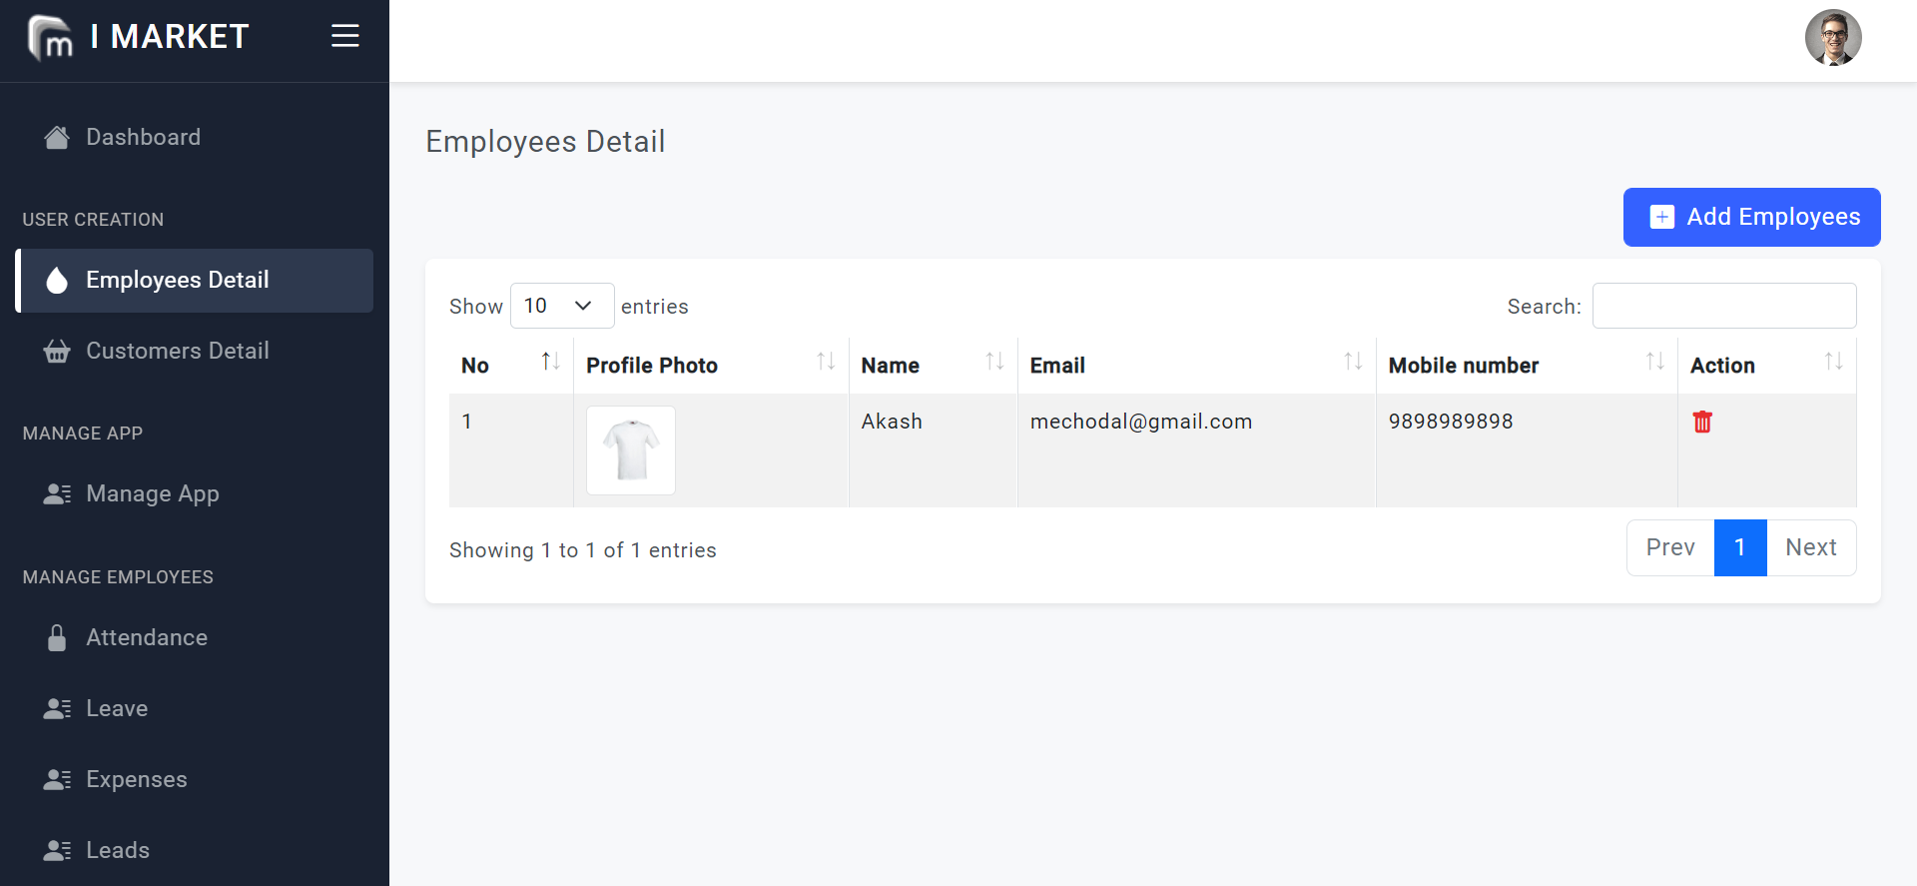This screenshot has height=886, width=1917.
Task: Sort the table by Name column
Action: 993,362
